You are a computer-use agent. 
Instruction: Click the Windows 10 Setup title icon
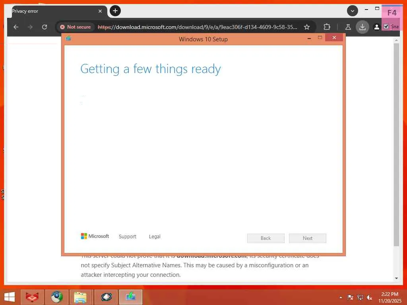pos(68,38)
